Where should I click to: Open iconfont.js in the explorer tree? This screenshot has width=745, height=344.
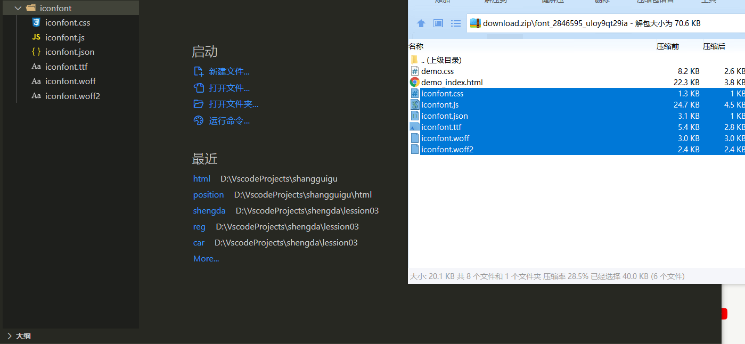(x=64, y=38)
